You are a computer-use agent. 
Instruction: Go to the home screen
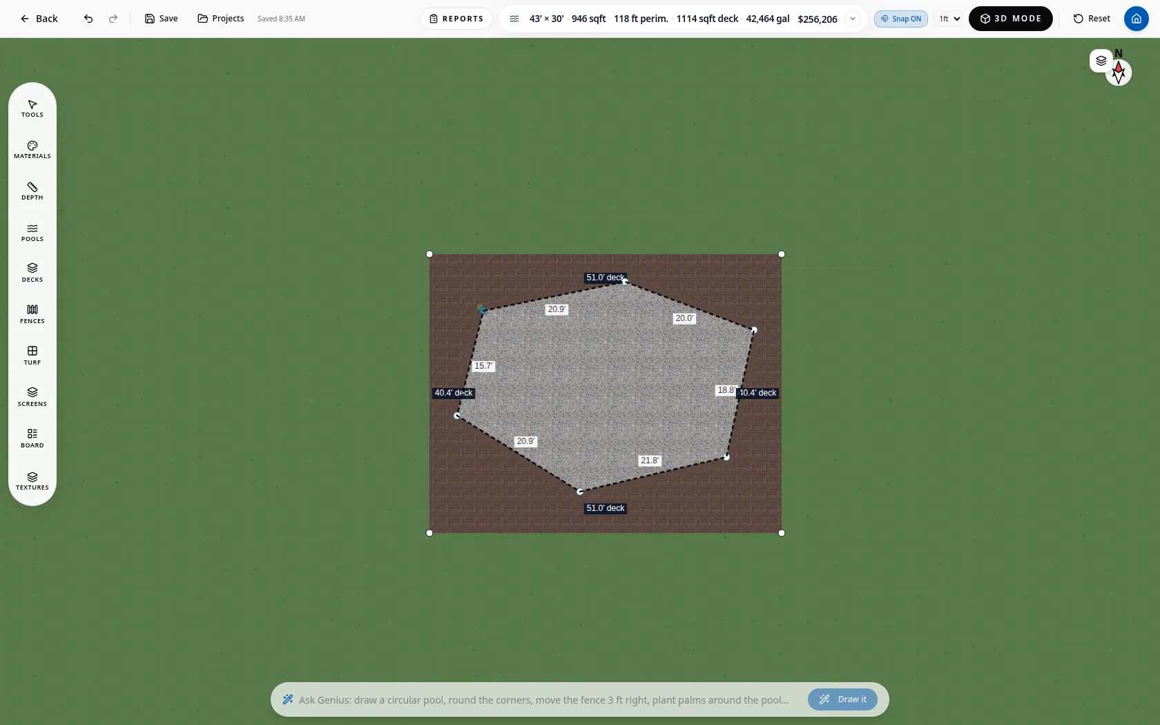(1137, 19)
